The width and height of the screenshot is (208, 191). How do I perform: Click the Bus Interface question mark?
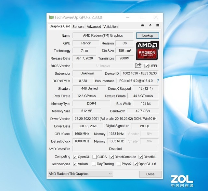[x=158, y=81]
